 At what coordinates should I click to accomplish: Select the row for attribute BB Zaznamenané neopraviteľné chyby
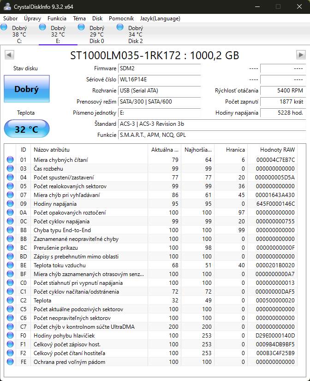[83, 239]
